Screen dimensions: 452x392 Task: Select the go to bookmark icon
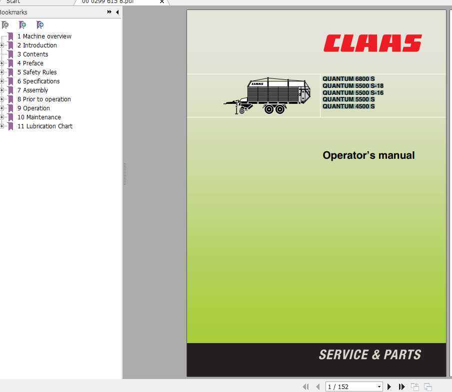click(x=40, y=24)
